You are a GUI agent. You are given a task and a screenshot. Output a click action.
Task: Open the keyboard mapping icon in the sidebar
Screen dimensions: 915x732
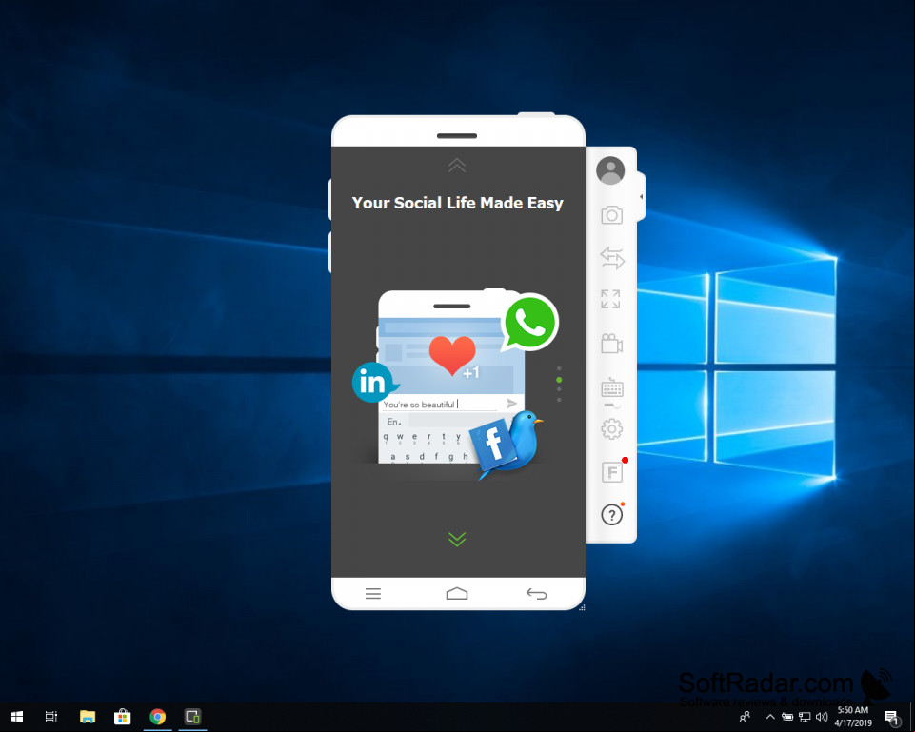[612, 387]
